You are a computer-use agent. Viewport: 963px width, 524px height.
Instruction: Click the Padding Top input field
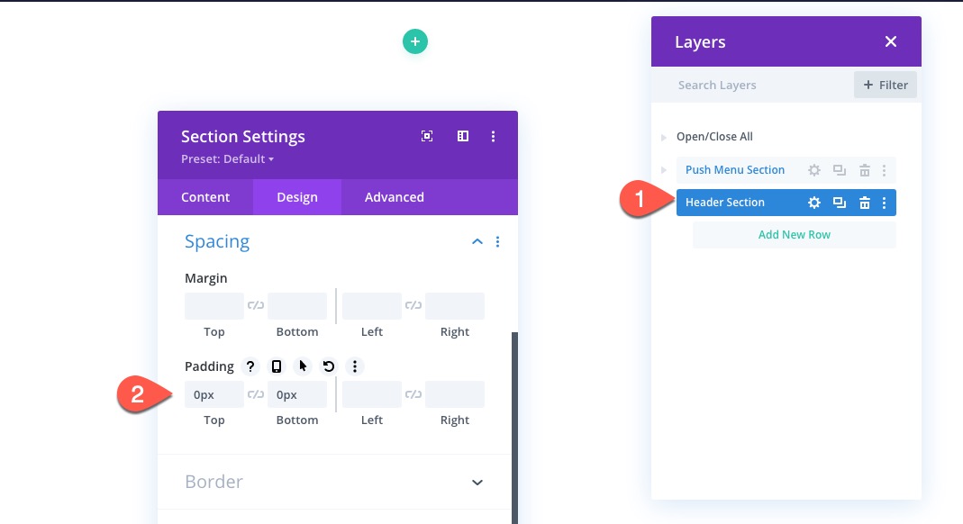click(213, 393)
